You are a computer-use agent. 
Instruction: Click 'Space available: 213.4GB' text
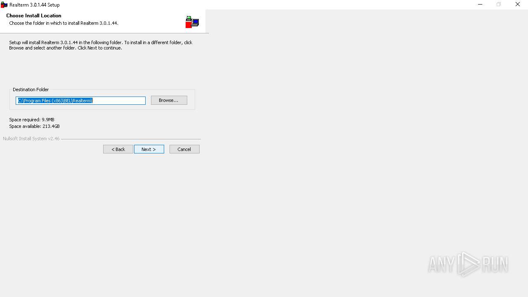(x=34, y=126)
